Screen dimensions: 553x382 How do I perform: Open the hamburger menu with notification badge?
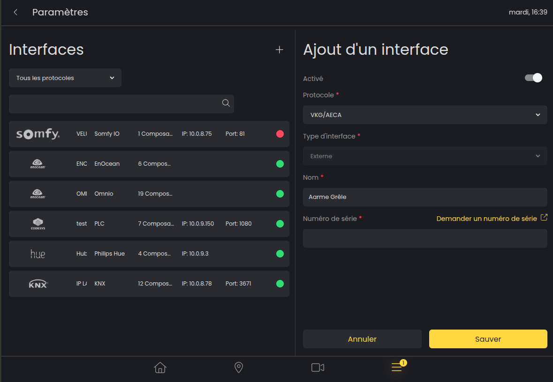coord(397,367)
